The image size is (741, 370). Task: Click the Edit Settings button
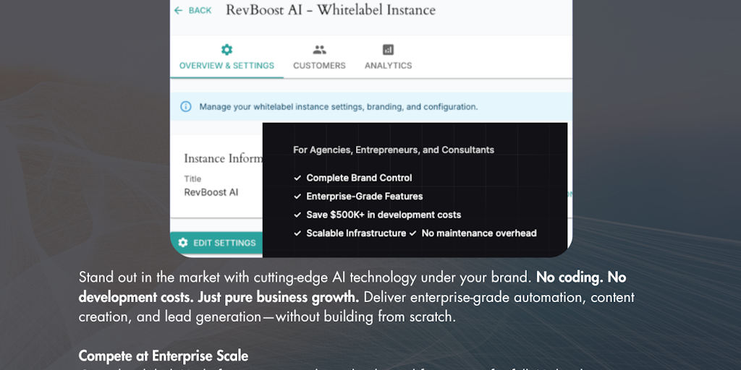pos(217,243)
